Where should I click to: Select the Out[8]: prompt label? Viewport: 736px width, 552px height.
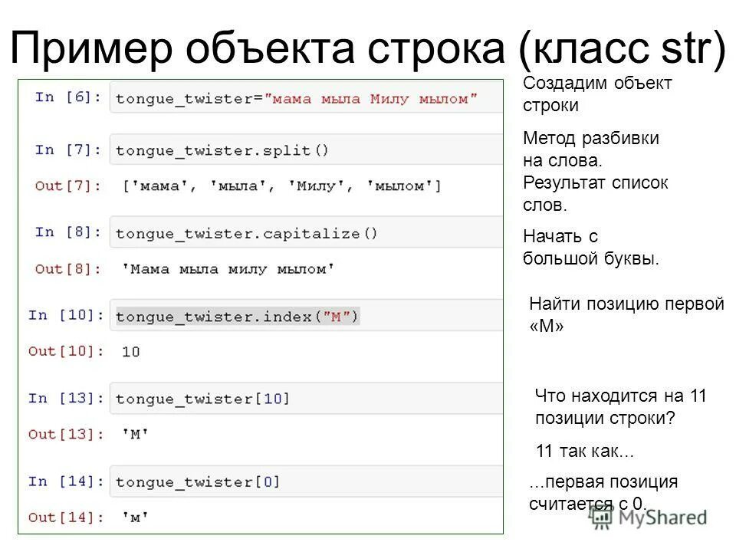(x=68, y=269)
